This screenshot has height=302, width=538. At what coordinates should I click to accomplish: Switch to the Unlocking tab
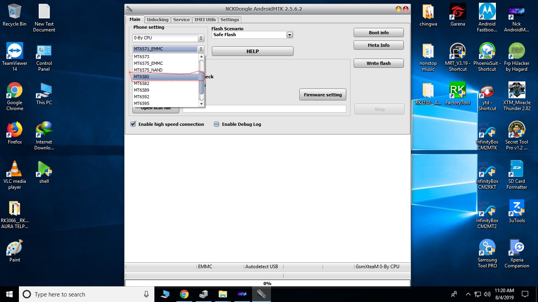158,20
